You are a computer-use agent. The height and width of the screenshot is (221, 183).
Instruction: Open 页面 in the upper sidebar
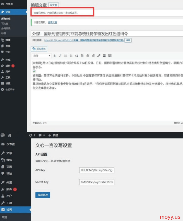point(13,46)
